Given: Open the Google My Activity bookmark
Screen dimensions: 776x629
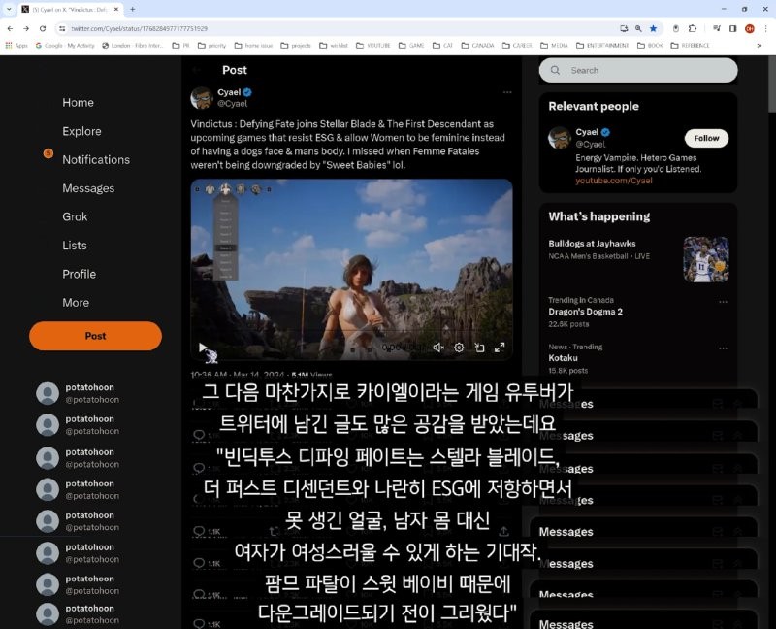Looking at the screenshot, I should [65, 45].
